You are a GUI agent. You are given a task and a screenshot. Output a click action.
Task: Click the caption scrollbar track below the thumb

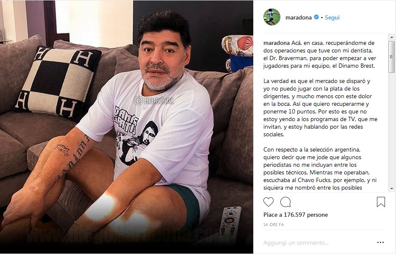tap(392, 129)
